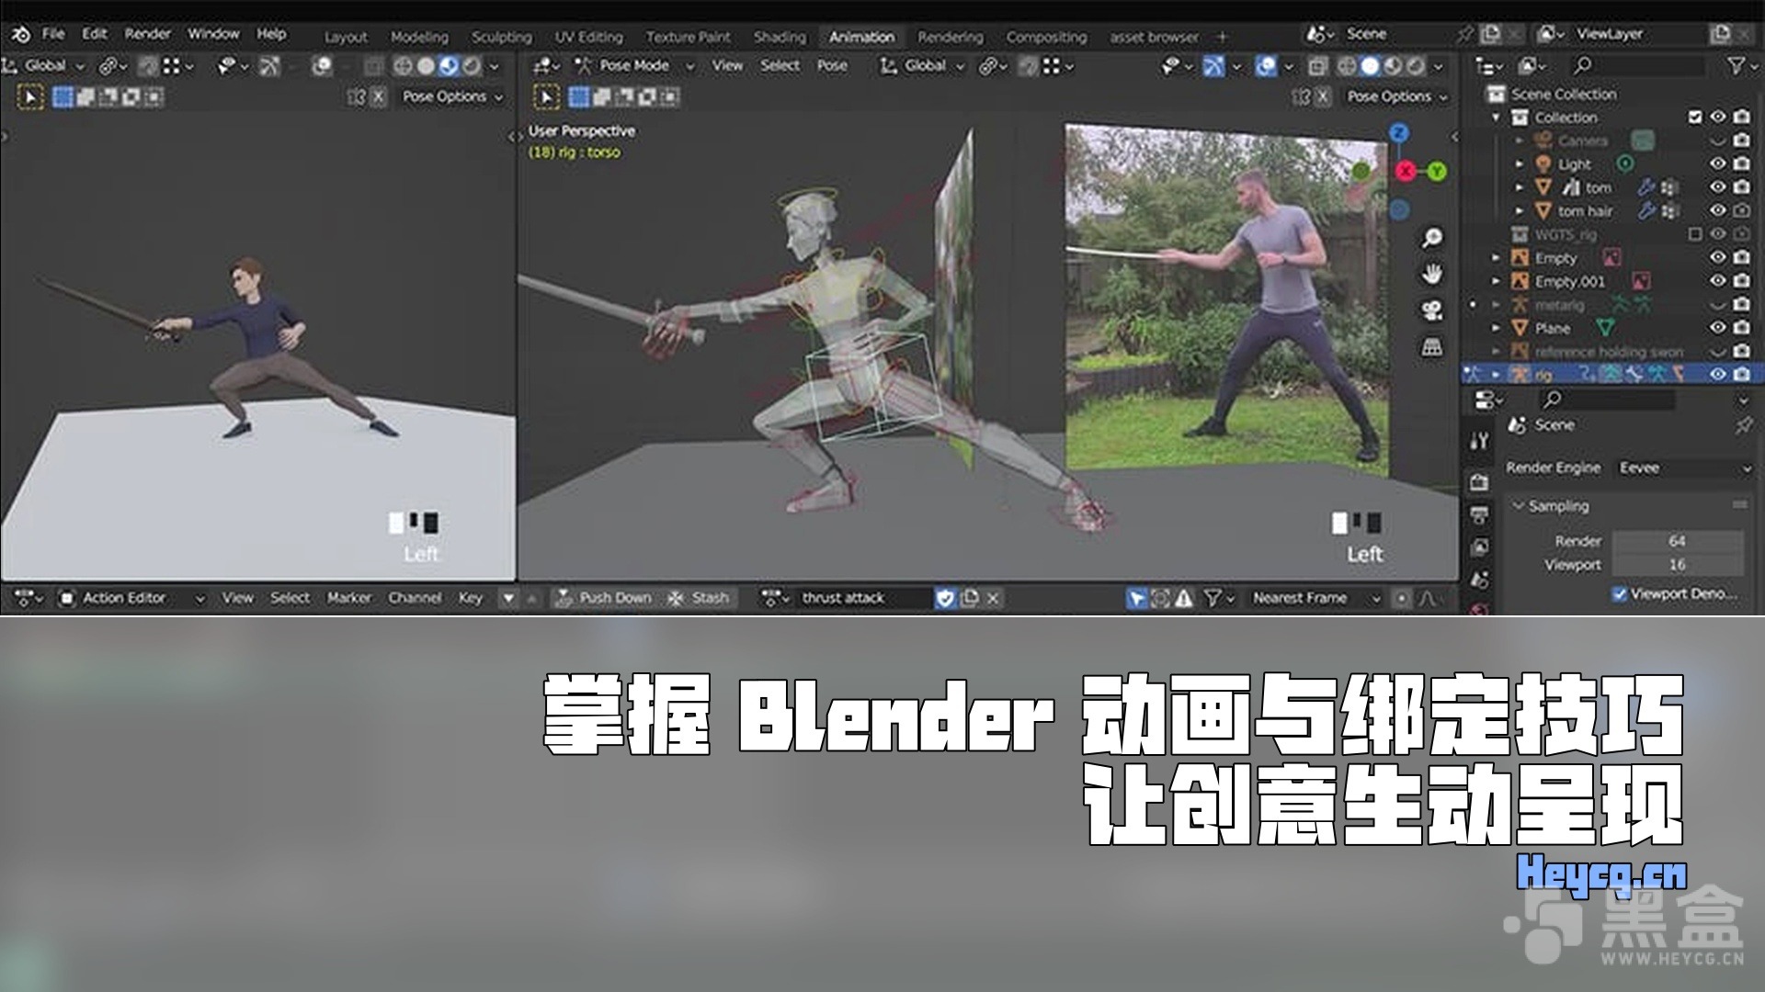The height and width of the screenshot is (992, 1765).
Task: Open the File menu
Action: coord(53,34)
